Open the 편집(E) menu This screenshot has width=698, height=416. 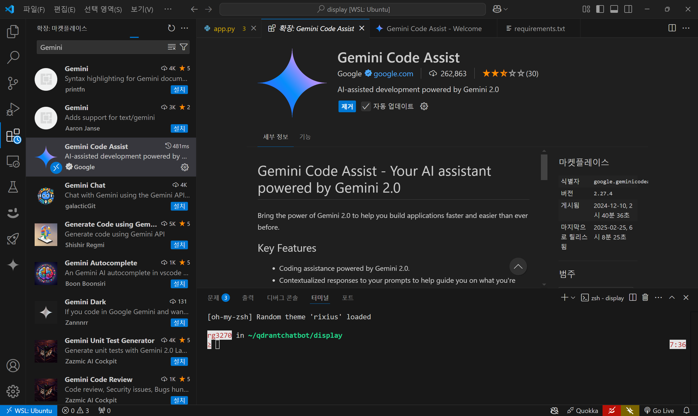tap(65, 9)
